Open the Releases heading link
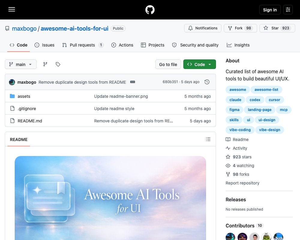 236,199
